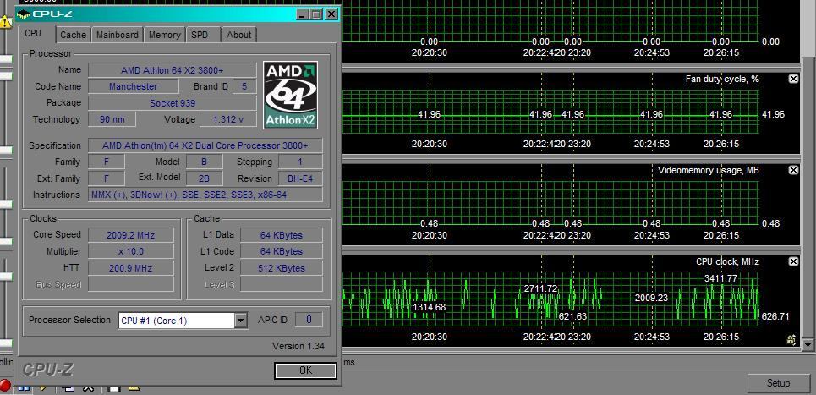816x395 pixels.
Task: Click the Voltage value 1.312 v
Action: click(x=228, y=119)
